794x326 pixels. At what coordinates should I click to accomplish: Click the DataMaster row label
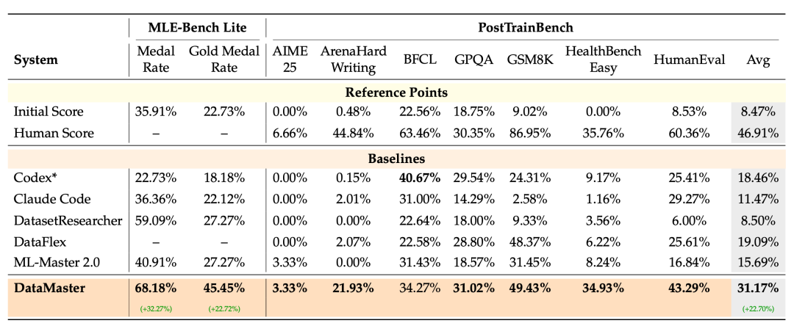click(x=50, y=289)
